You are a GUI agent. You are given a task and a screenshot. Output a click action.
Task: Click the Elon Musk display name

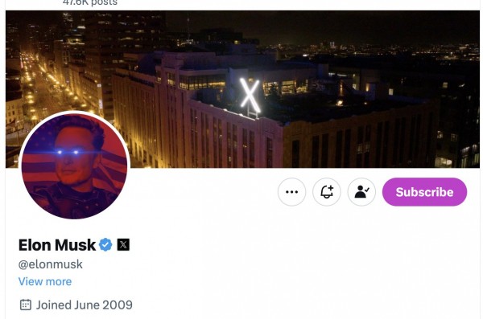tap(57, 245)
